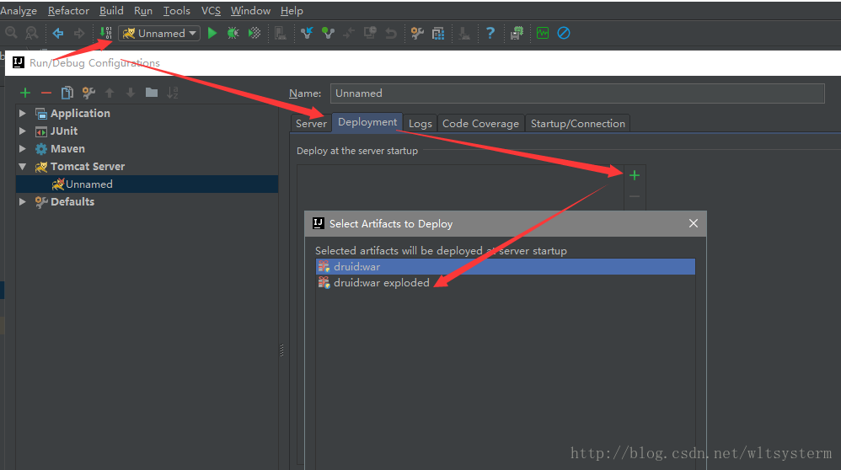Open the Unnamed run configuration dropdown

tap(159, 33)
